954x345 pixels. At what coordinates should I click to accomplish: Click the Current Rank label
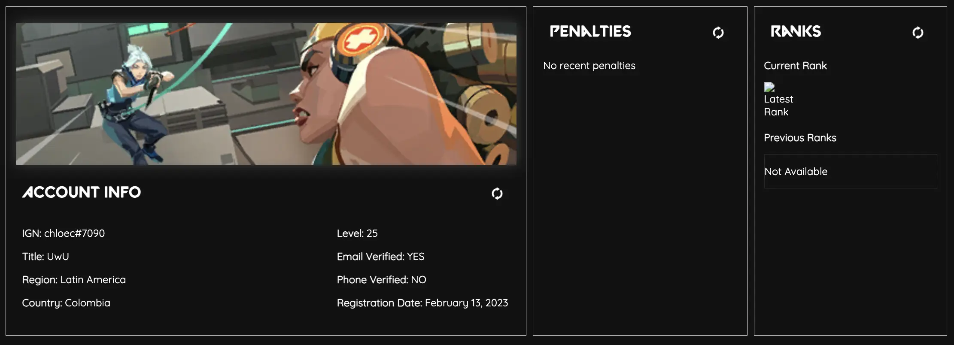tap(795, 66)
